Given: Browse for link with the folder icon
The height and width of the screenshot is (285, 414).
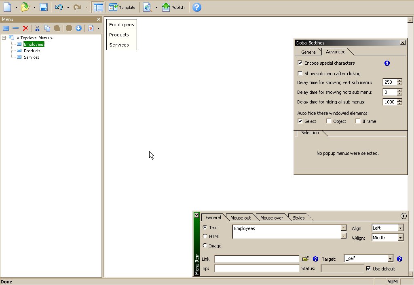Looking at the screenshot, I should [x=306, y=259].
